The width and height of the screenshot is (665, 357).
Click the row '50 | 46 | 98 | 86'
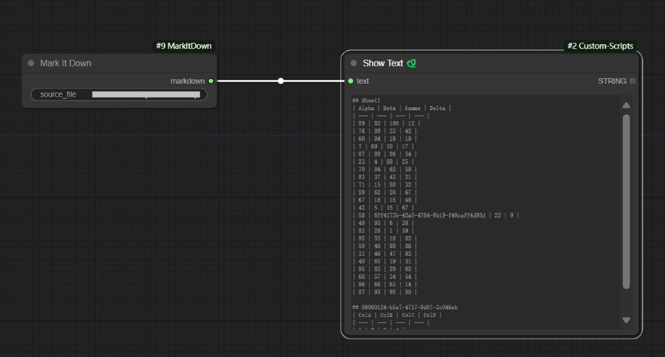385,246
